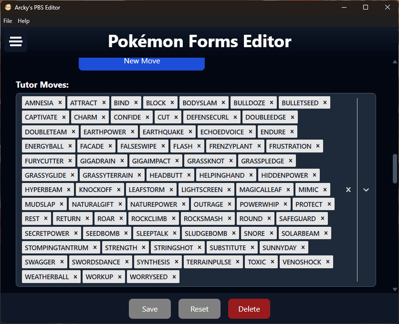Open the File menu
The width and height of the screenshot is (399, 324).
(8, 21)
